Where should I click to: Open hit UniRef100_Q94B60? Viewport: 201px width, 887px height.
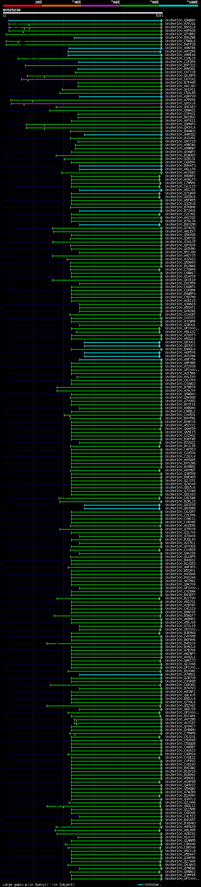point(180,20)
